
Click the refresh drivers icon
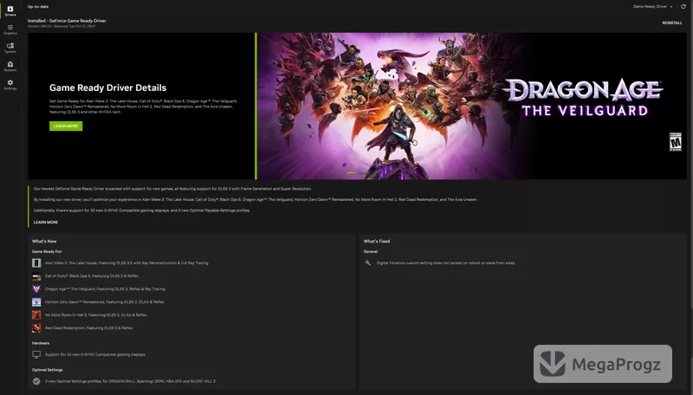tap(683, 7)
